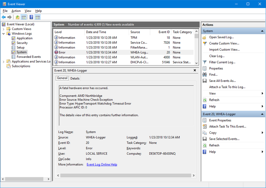
Task: Open the Event Log Online Help link
Action: coord(102,164)
